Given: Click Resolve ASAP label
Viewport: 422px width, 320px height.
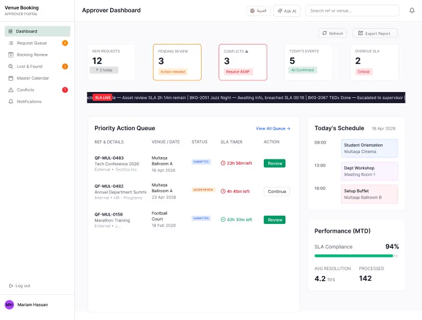Looking at the screenshot, I should point(238,72).
